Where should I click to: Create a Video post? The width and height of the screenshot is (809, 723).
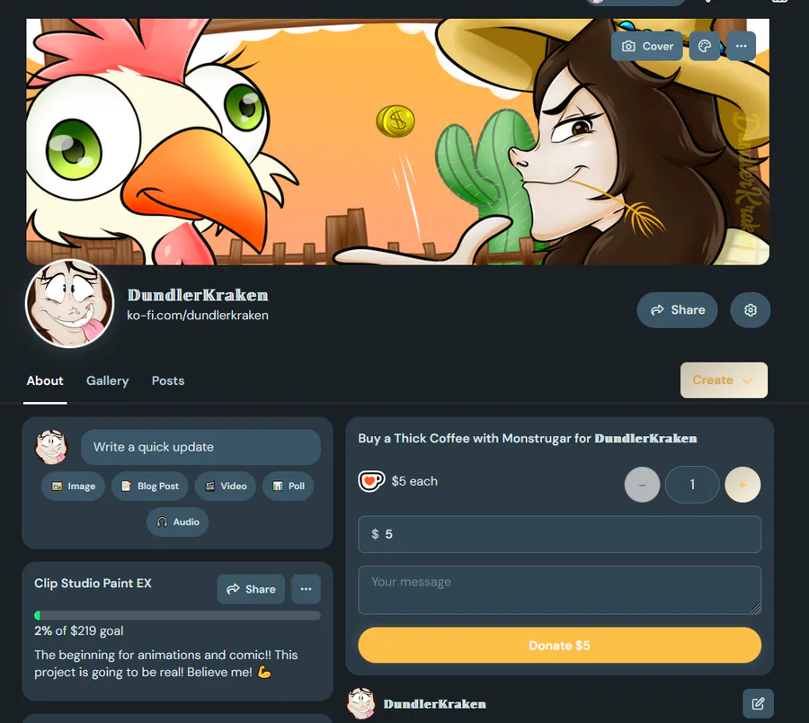[x=226, y=486]
